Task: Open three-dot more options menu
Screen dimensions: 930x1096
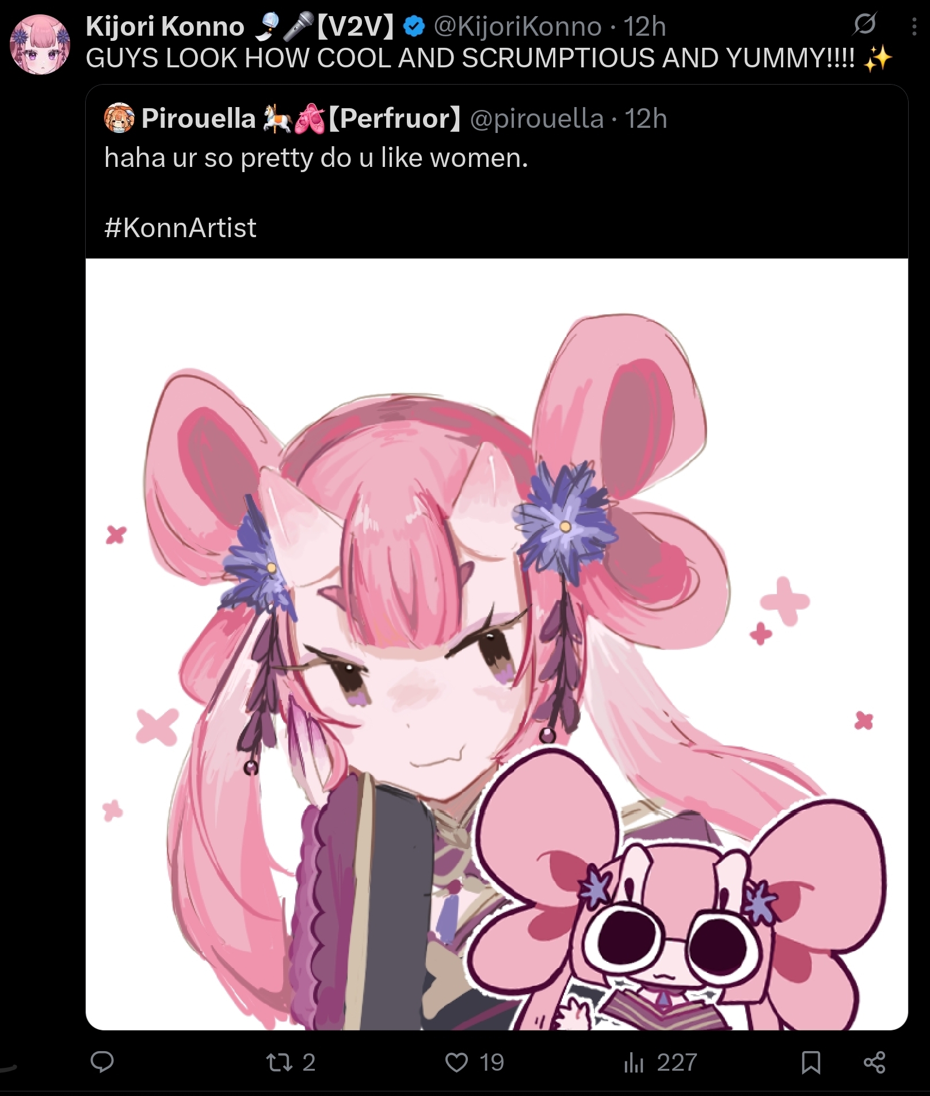Action: (x=914, y=26)
